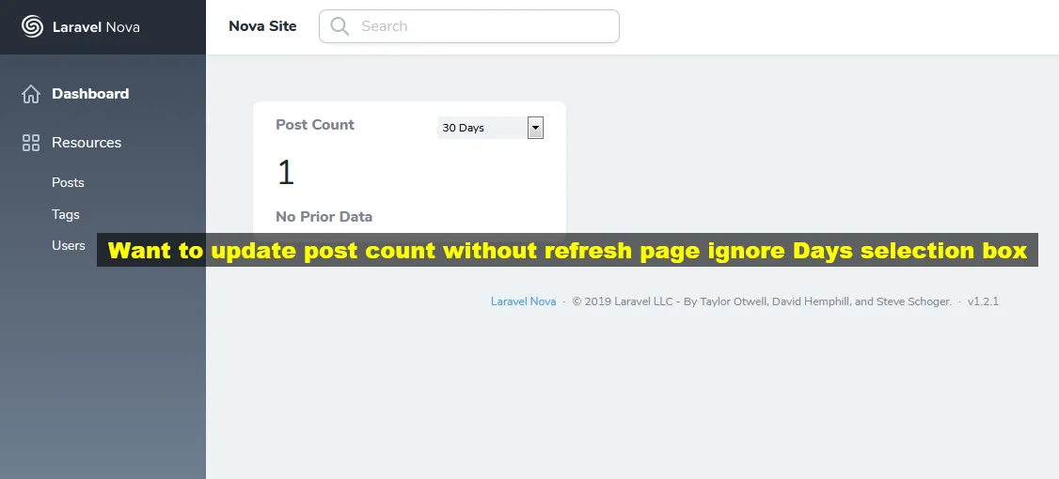Open the Tags resource
The width and height of the screenshot is (1059, 479).
coord(66,214)
